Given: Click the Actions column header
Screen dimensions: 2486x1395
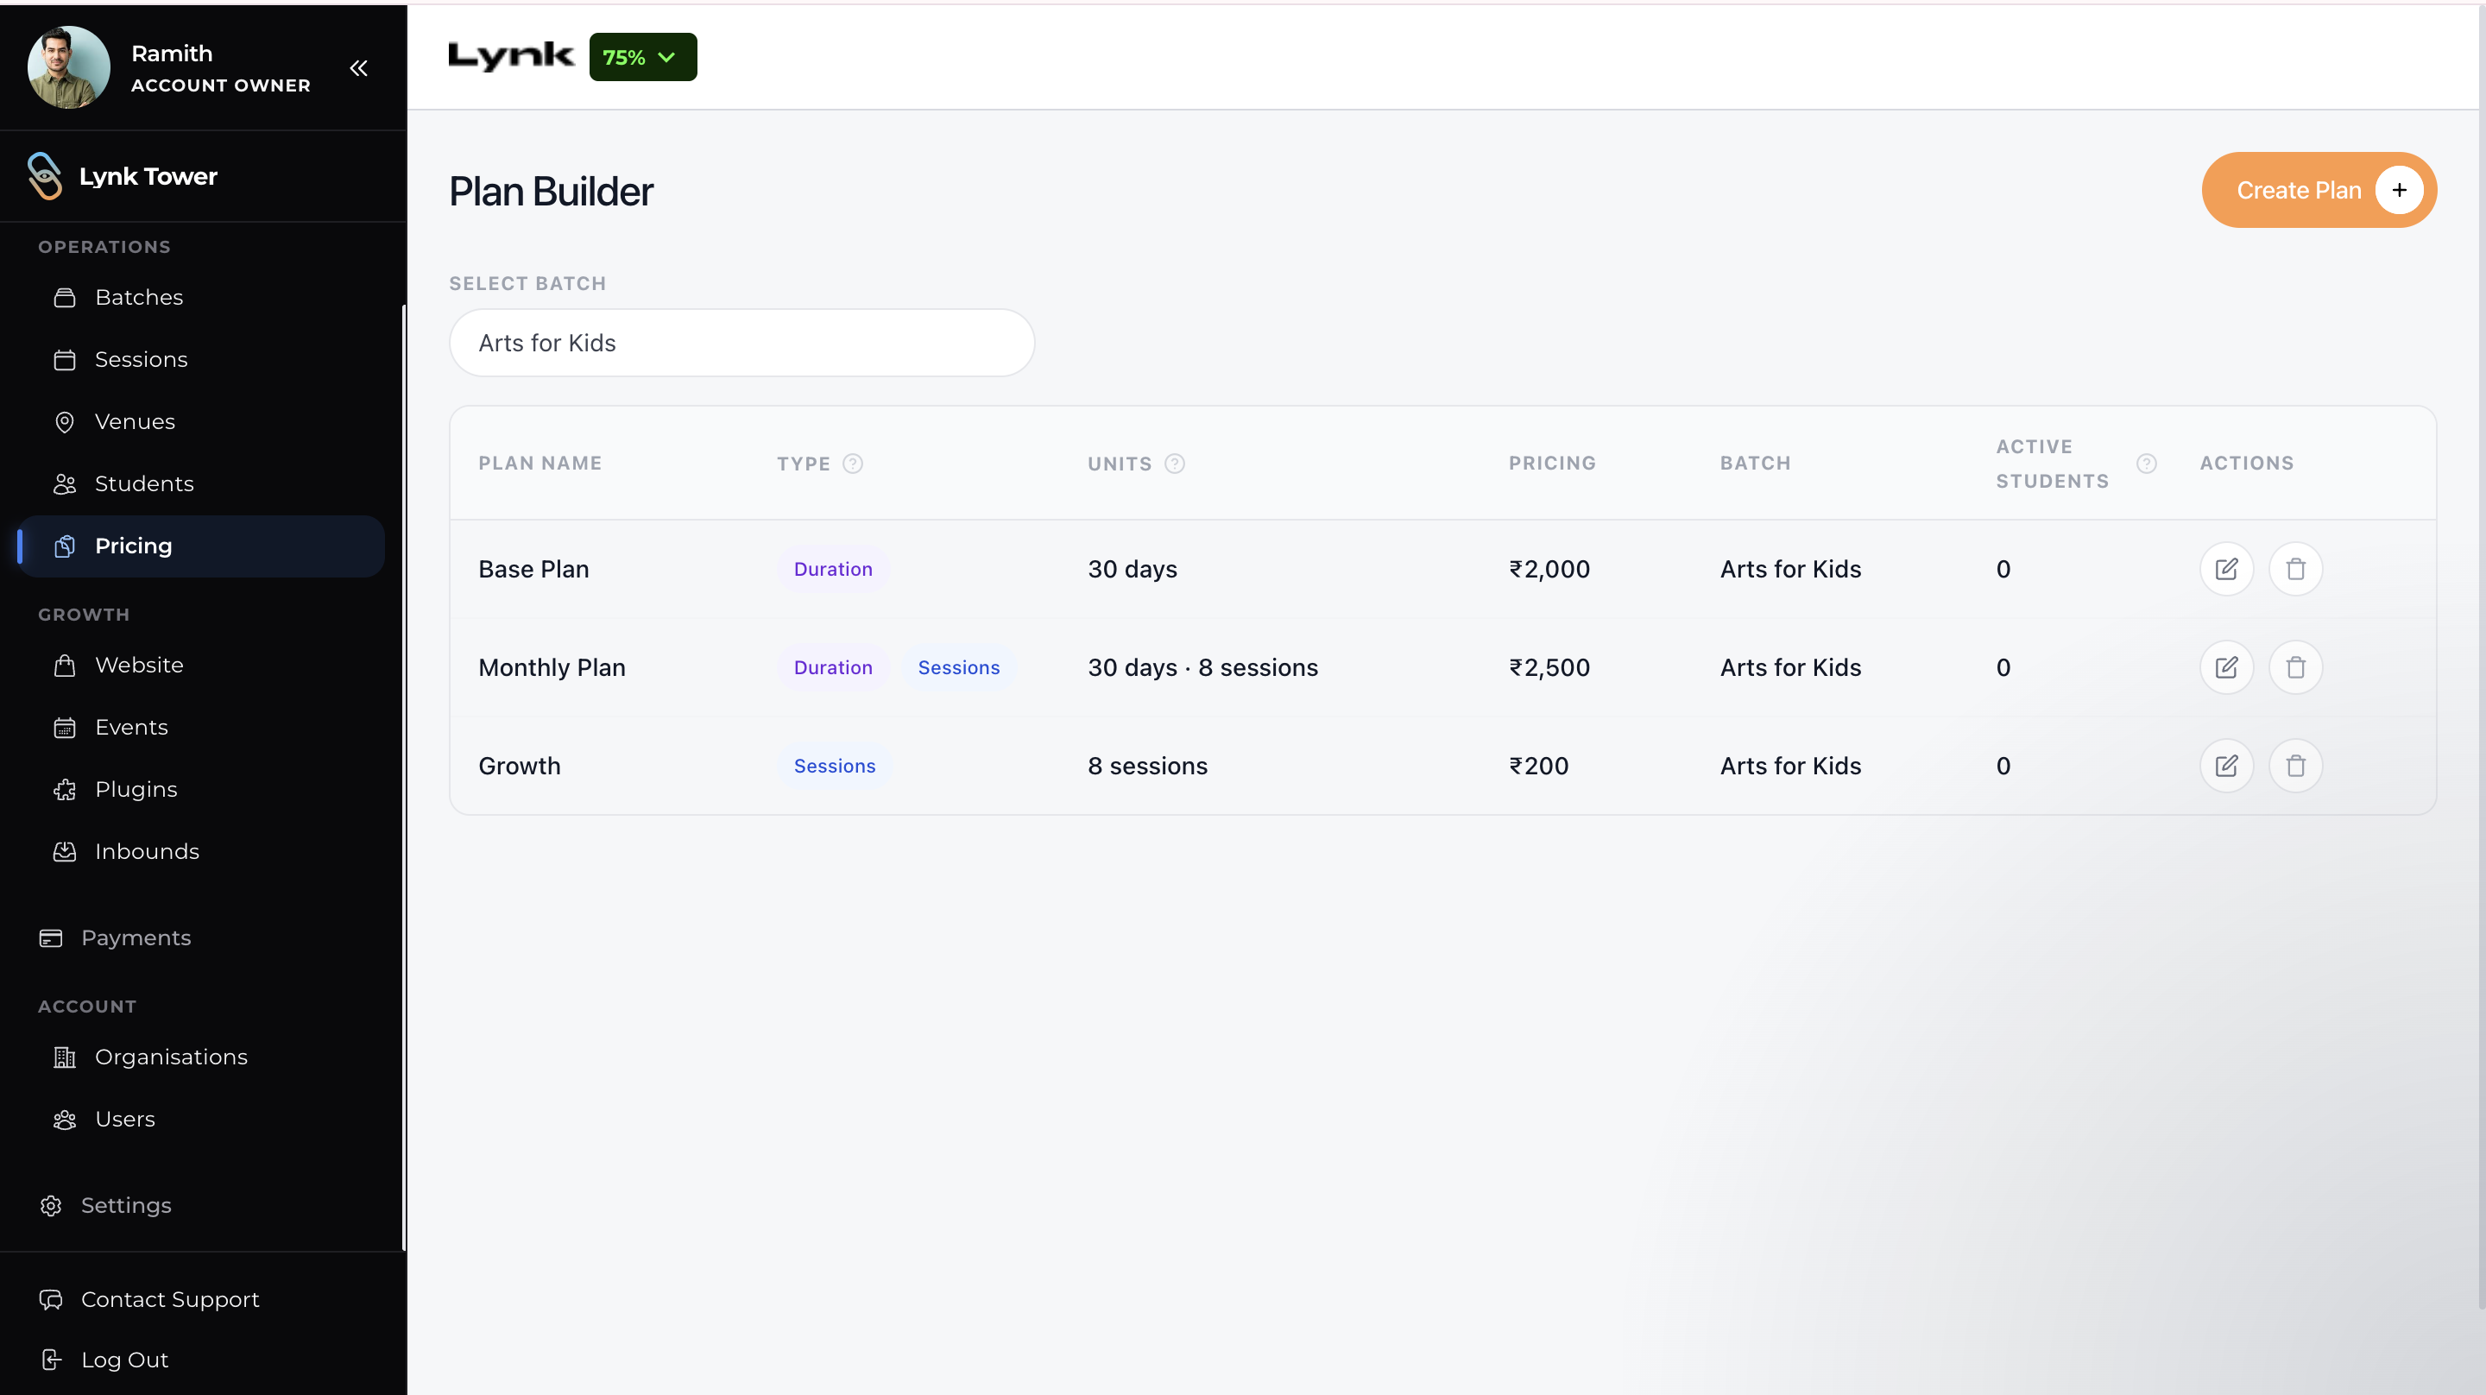Looking at the screenshot, I should pos(2247,464).
